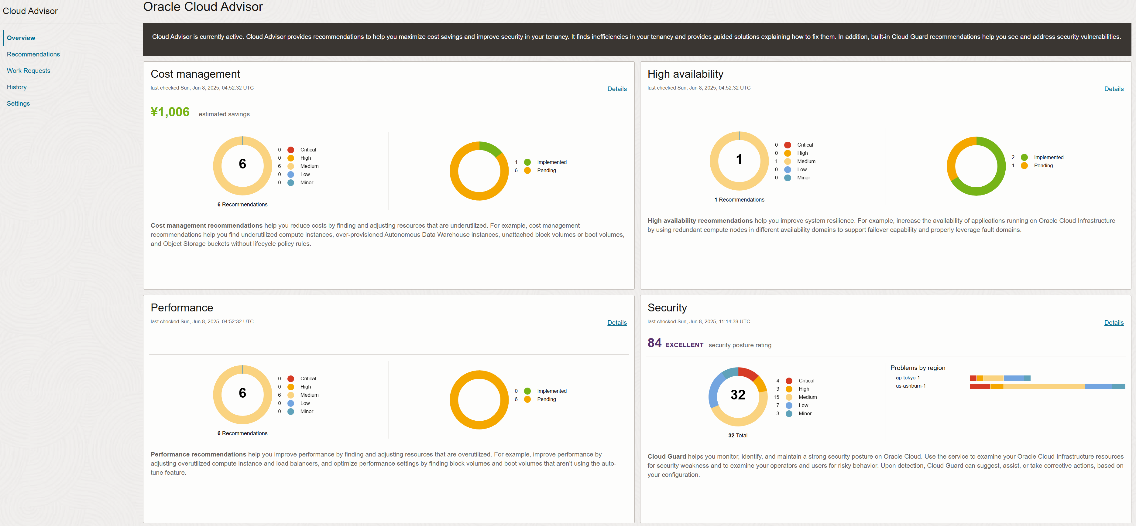Click Medium dot in Performance legend
This screenshot has height=526, width=1136.
tap(291, 395)
